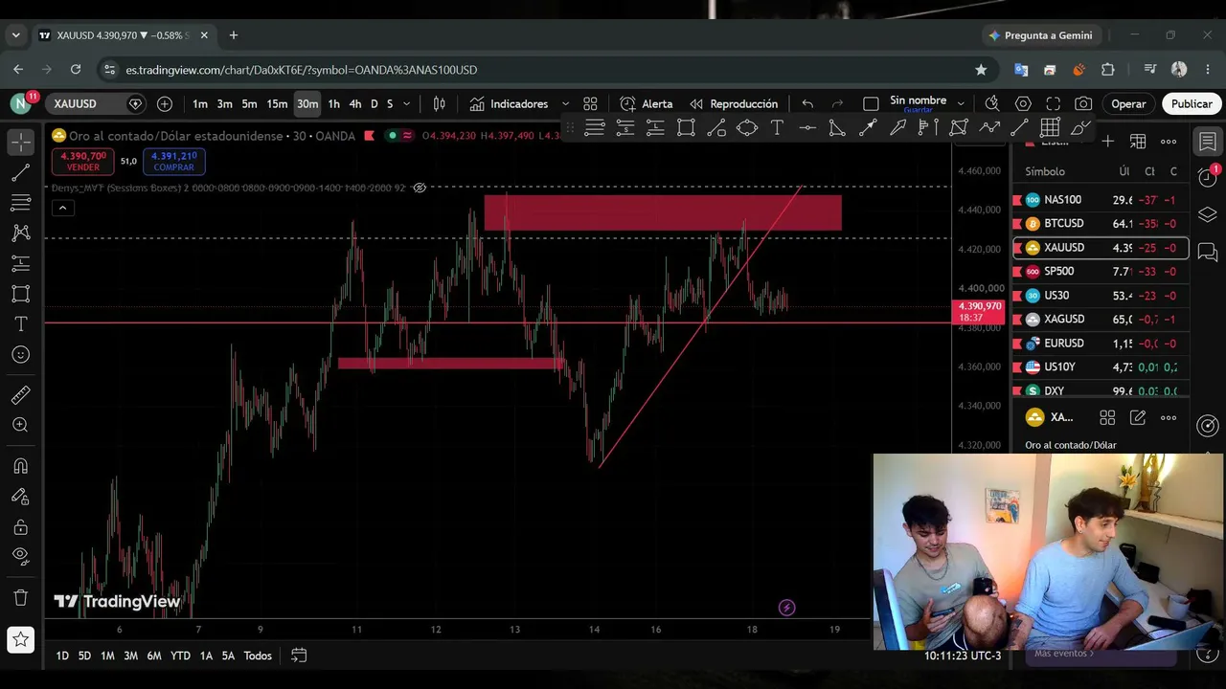Select SP500 row in watchlist
This screenshot has height=689, width=1226.
click(x=1101, y=272)
